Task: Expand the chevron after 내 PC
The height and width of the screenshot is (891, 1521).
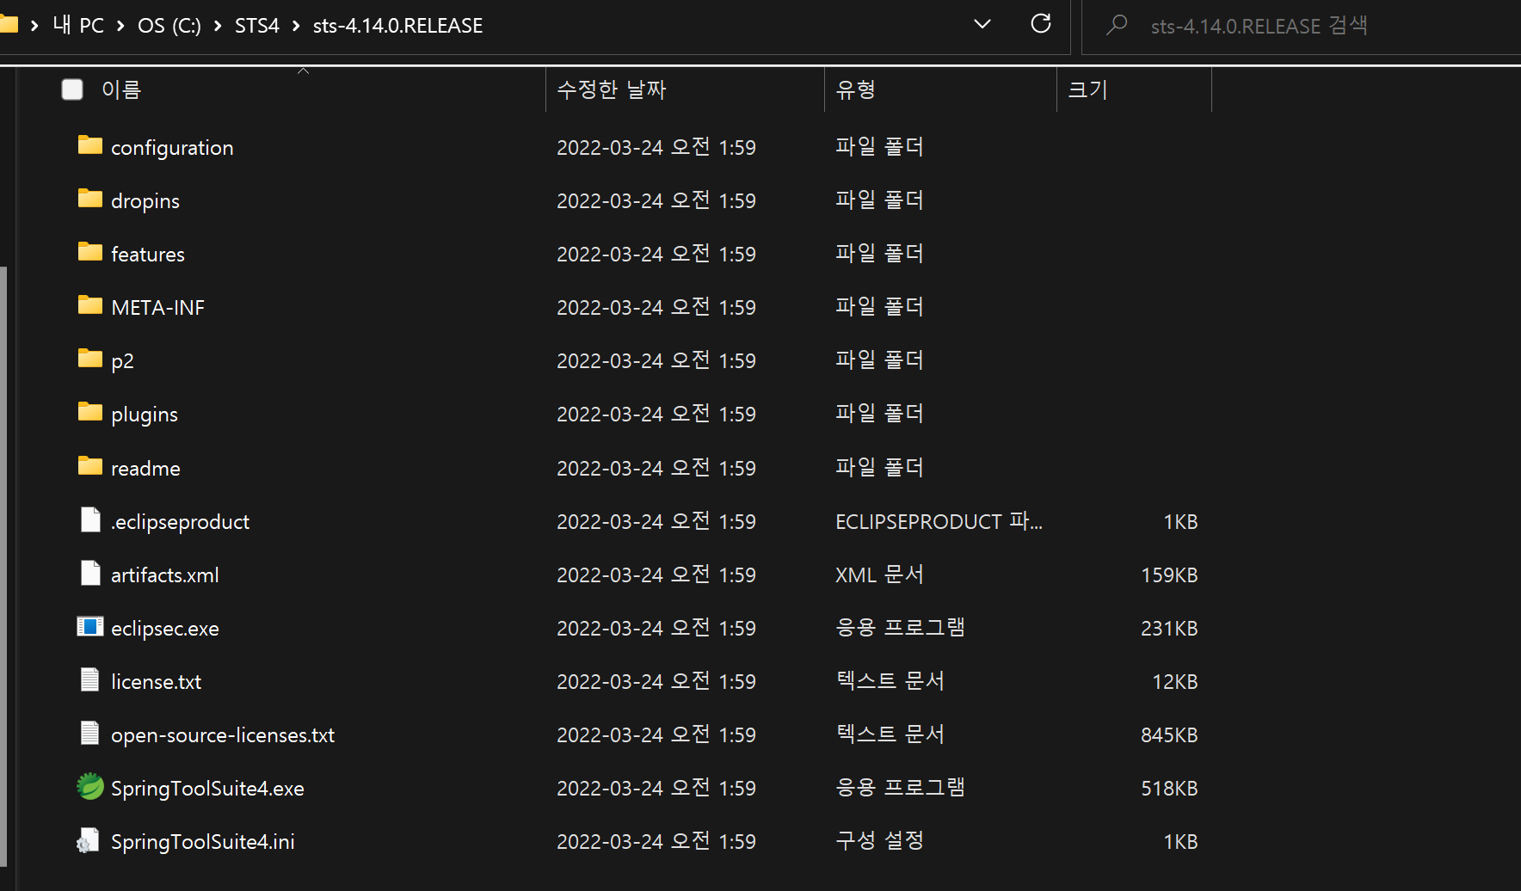Action: pyautogui.click(x=120, y=26)
